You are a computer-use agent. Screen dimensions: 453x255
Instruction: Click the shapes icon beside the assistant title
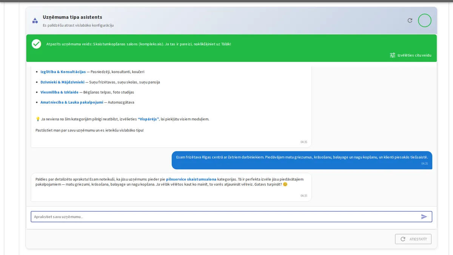[x=35, y=20]
